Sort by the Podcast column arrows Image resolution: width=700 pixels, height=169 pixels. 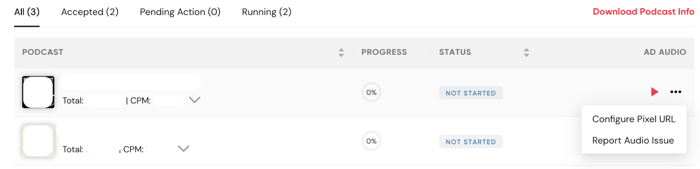pyautogui.click(x=341, y=53)
